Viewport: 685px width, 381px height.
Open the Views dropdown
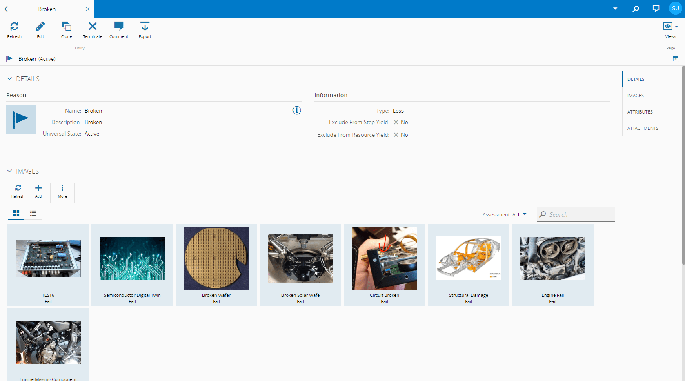(670, 27)
